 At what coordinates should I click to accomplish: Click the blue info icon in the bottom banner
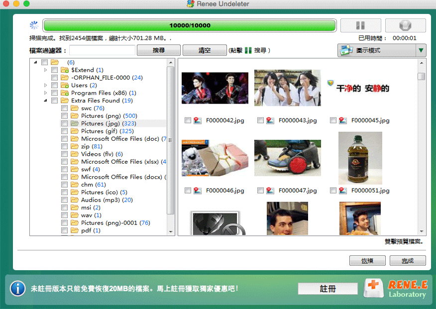[18, 289]
